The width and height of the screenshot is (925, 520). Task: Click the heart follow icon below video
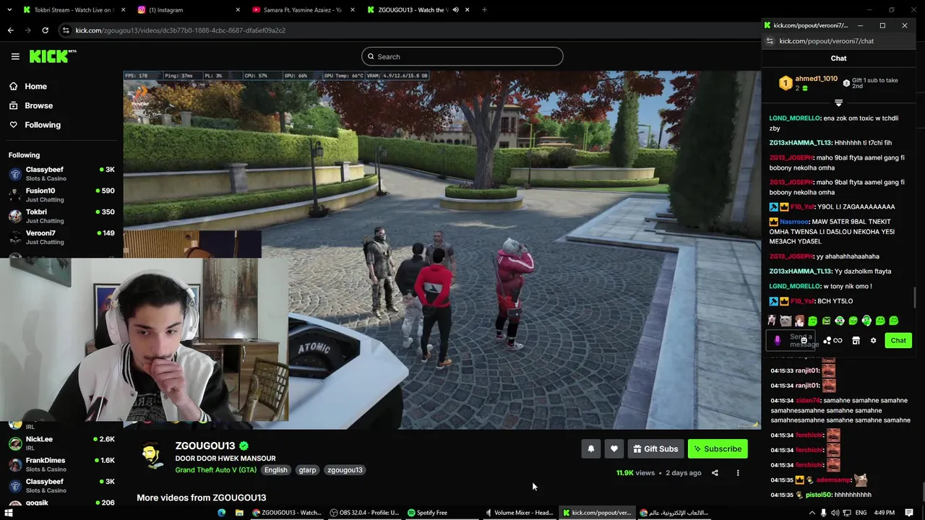pos(614,448)
